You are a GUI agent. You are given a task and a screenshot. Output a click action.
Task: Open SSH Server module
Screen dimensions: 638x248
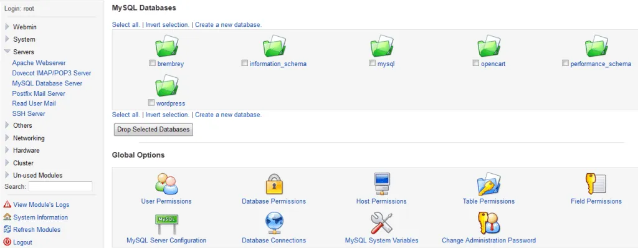point(29,113)
